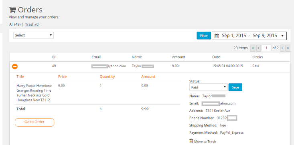Click the page number input field
This screenshot has height=145, width=294.
pyautogui.click(x=266, y=48)
